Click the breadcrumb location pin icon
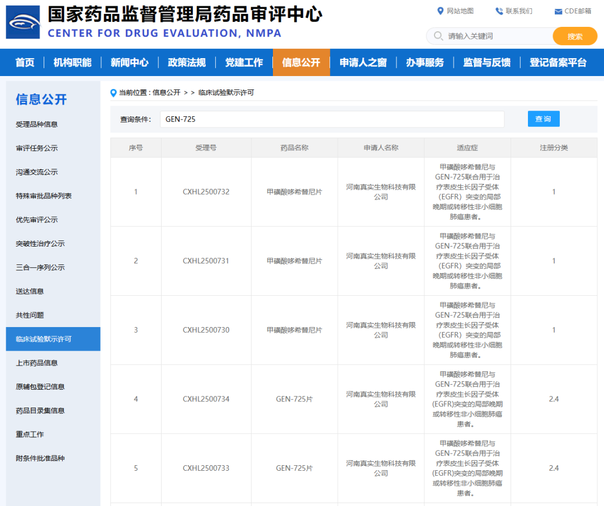The width and height of the screenshot is (604, 506). [x=114, y=92]
